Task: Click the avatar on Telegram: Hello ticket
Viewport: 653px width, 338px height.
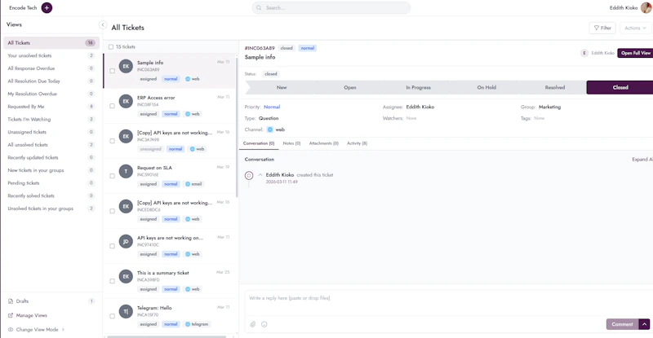Action: [126, 311]
